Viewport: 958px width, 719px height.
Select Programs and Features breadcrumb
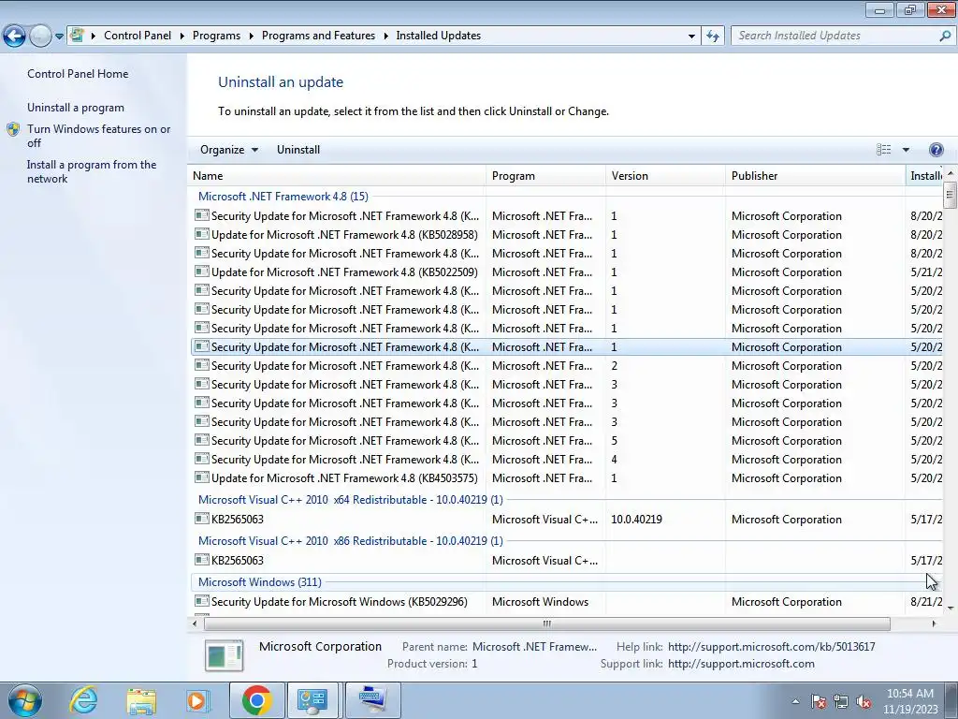click(318, 36)
